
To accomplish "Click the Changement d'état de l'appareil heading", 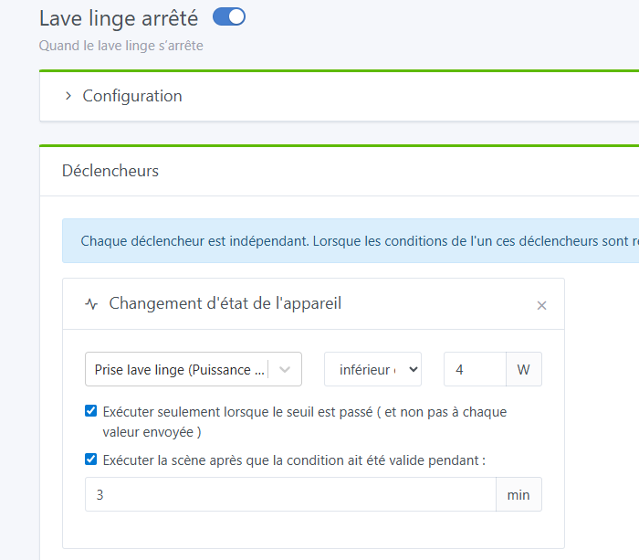I will pyautogui.click(x=225, y=303).
